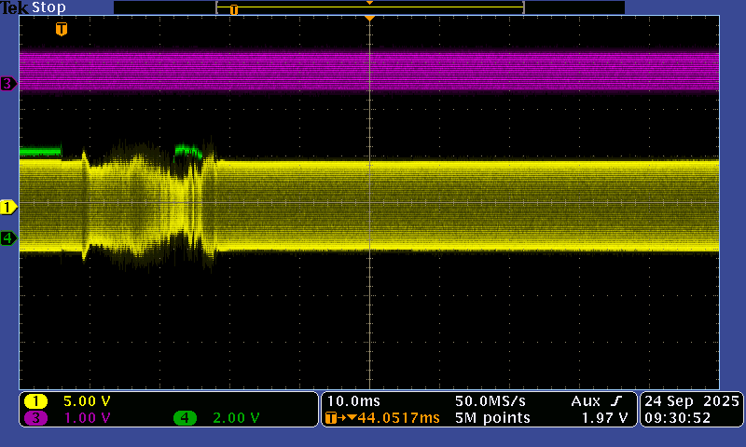Toggle the channel 1 yellow badge
The image size is (746, 447).
36,401
